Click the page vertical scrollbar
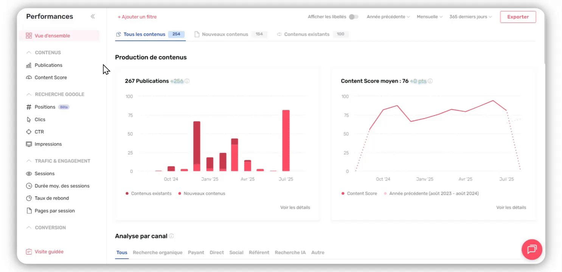562x272 pixels. point(544,37)
